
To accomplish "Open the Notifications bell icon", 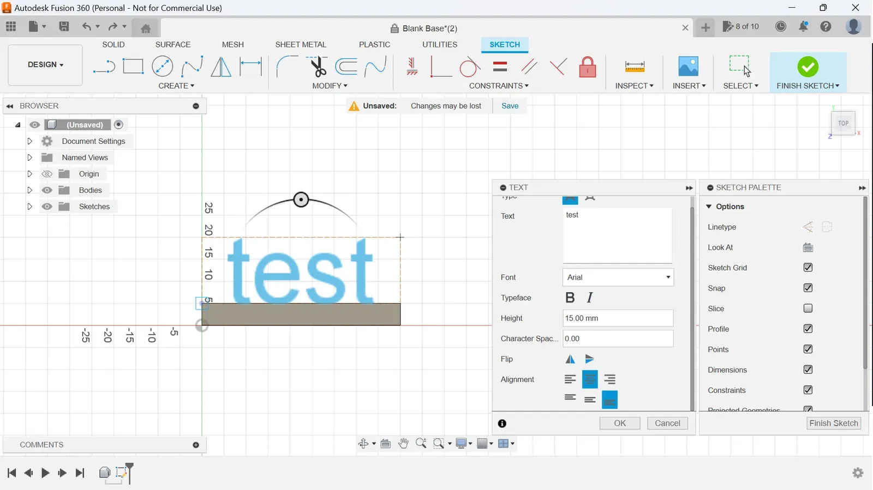I will [x=804, y=26].
